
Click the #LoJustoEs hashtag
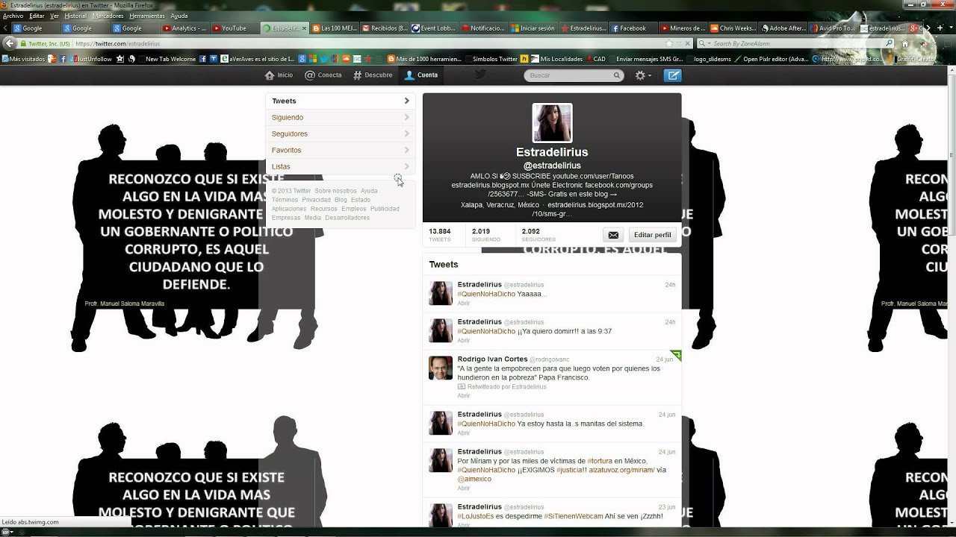click(475, 516)
